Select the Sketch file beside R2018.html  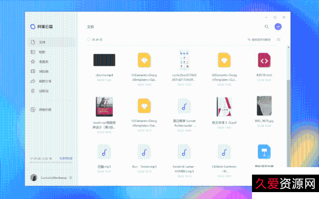224,60
